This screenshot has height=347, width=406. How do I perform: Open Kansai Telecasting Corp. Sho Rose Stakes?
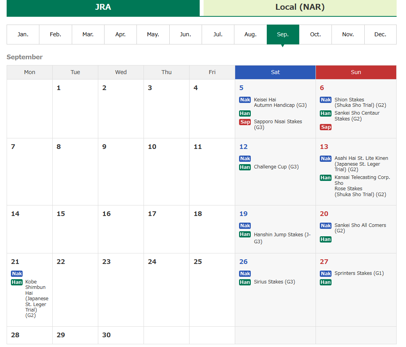click(362, 186)
